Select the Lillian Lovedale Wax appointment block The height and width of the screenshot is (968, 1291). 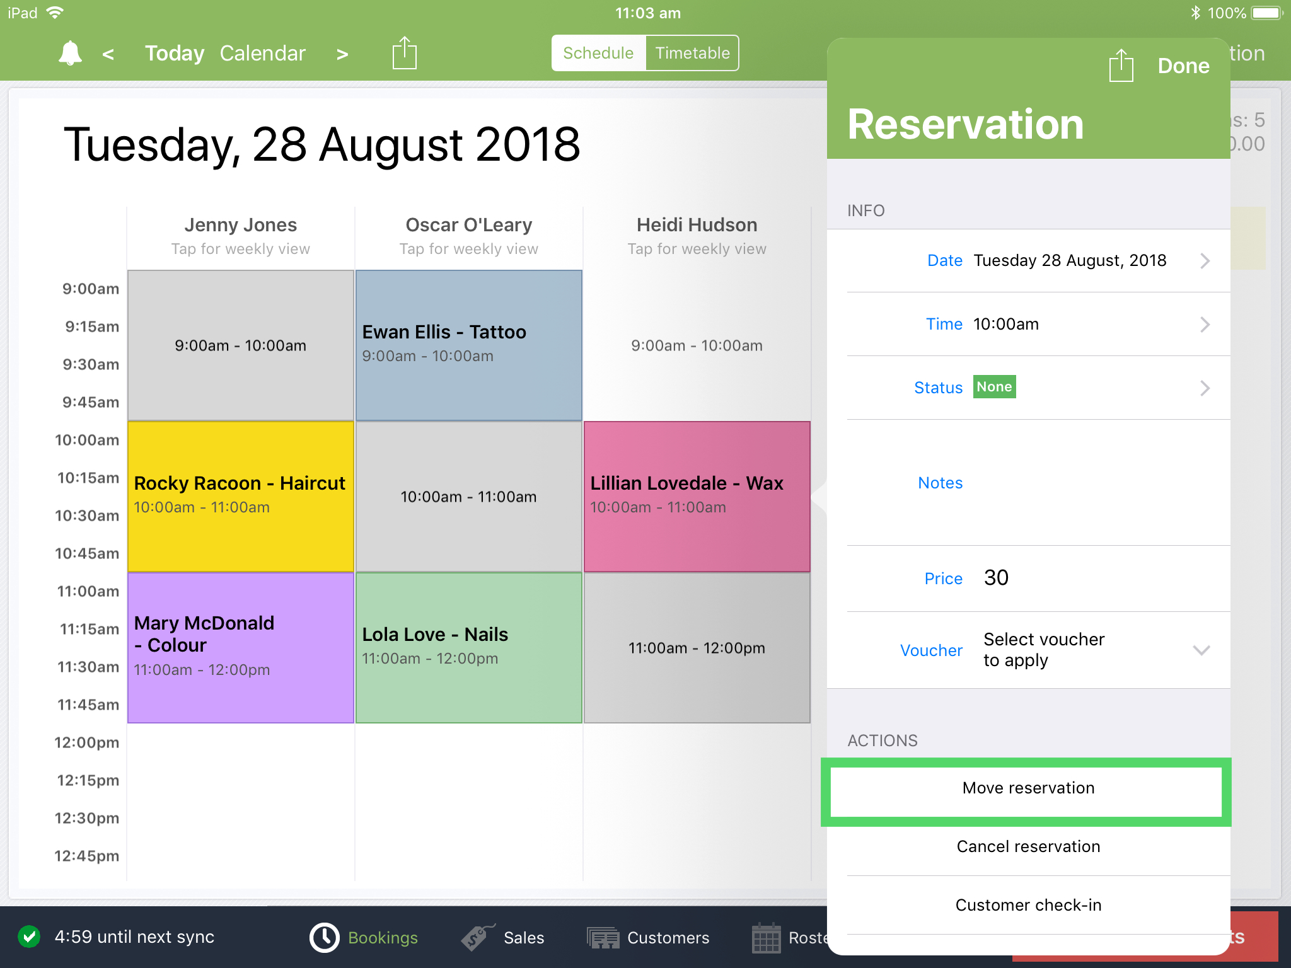[696, 495]
